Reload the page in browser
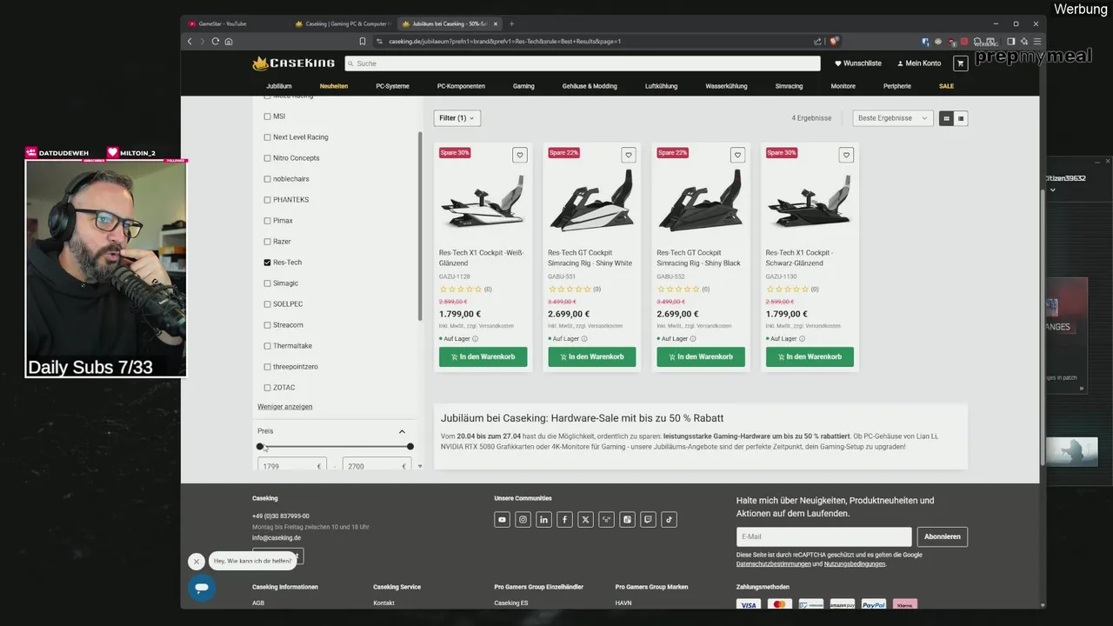Viewport: 1113px width, 626px height. [216, 41]
